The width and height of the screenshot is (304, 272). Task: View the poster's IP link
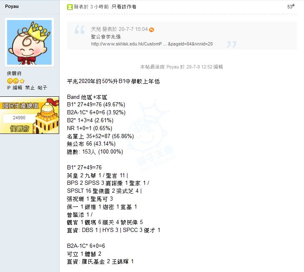click(9, 88)
